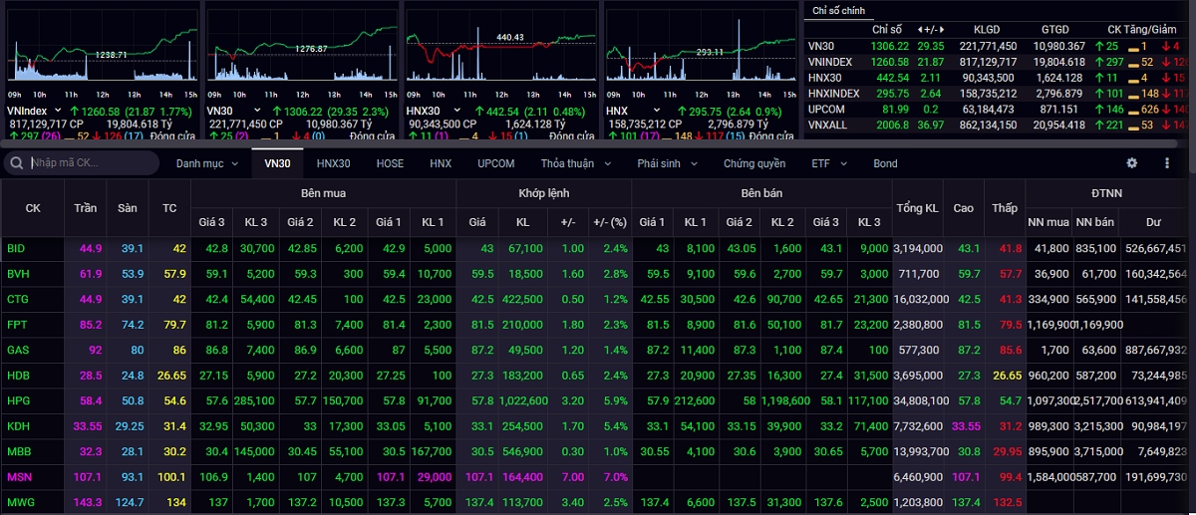1196x515 pixels.
Task: Go to the UPCOM tab
Action: tap(495, 163)
